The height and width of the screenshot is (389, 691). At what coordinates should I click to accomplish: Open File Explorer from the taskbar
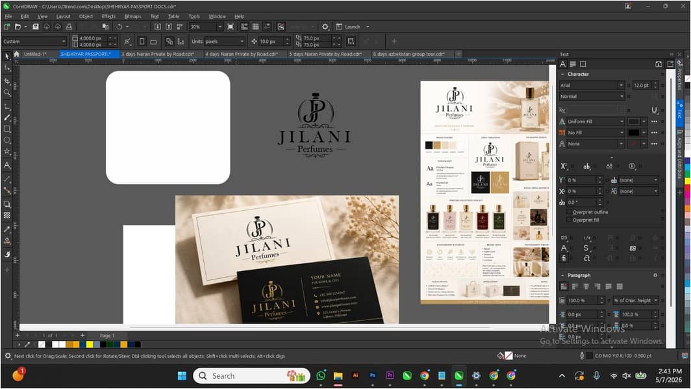click(x=338, y=376)
